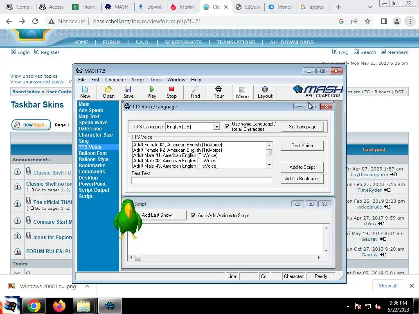Viewport: 419px width, 314px height.
Task: Click the Test Text input field
Action: (x=202, y=180)
